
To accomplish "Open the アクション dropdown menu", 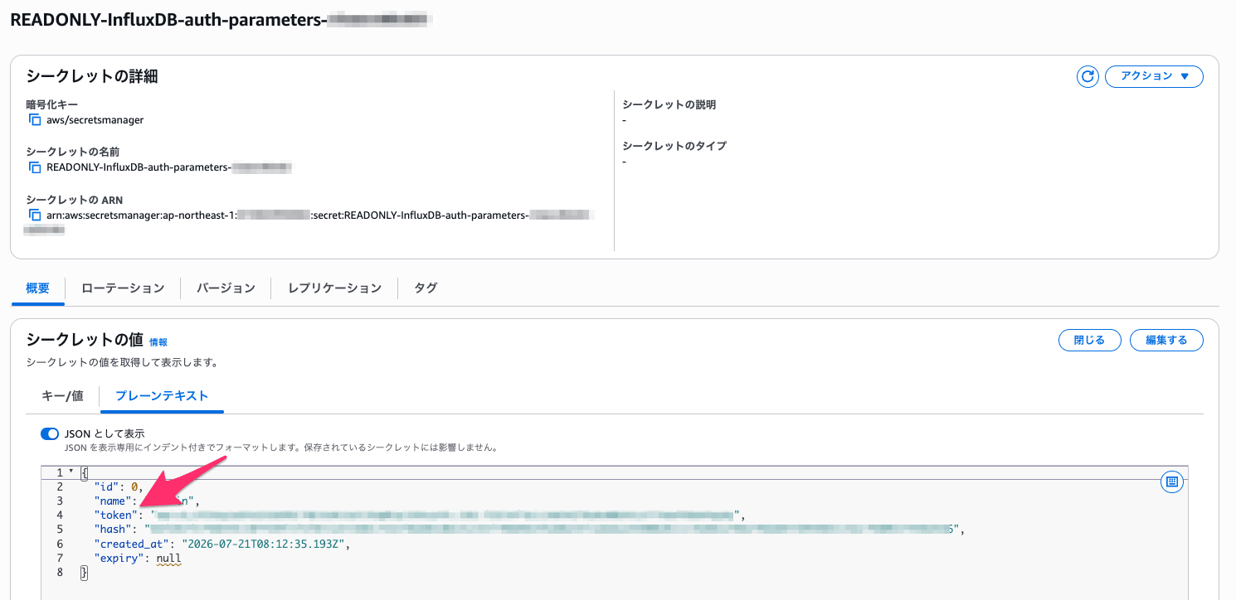I will pos(1154,76).
